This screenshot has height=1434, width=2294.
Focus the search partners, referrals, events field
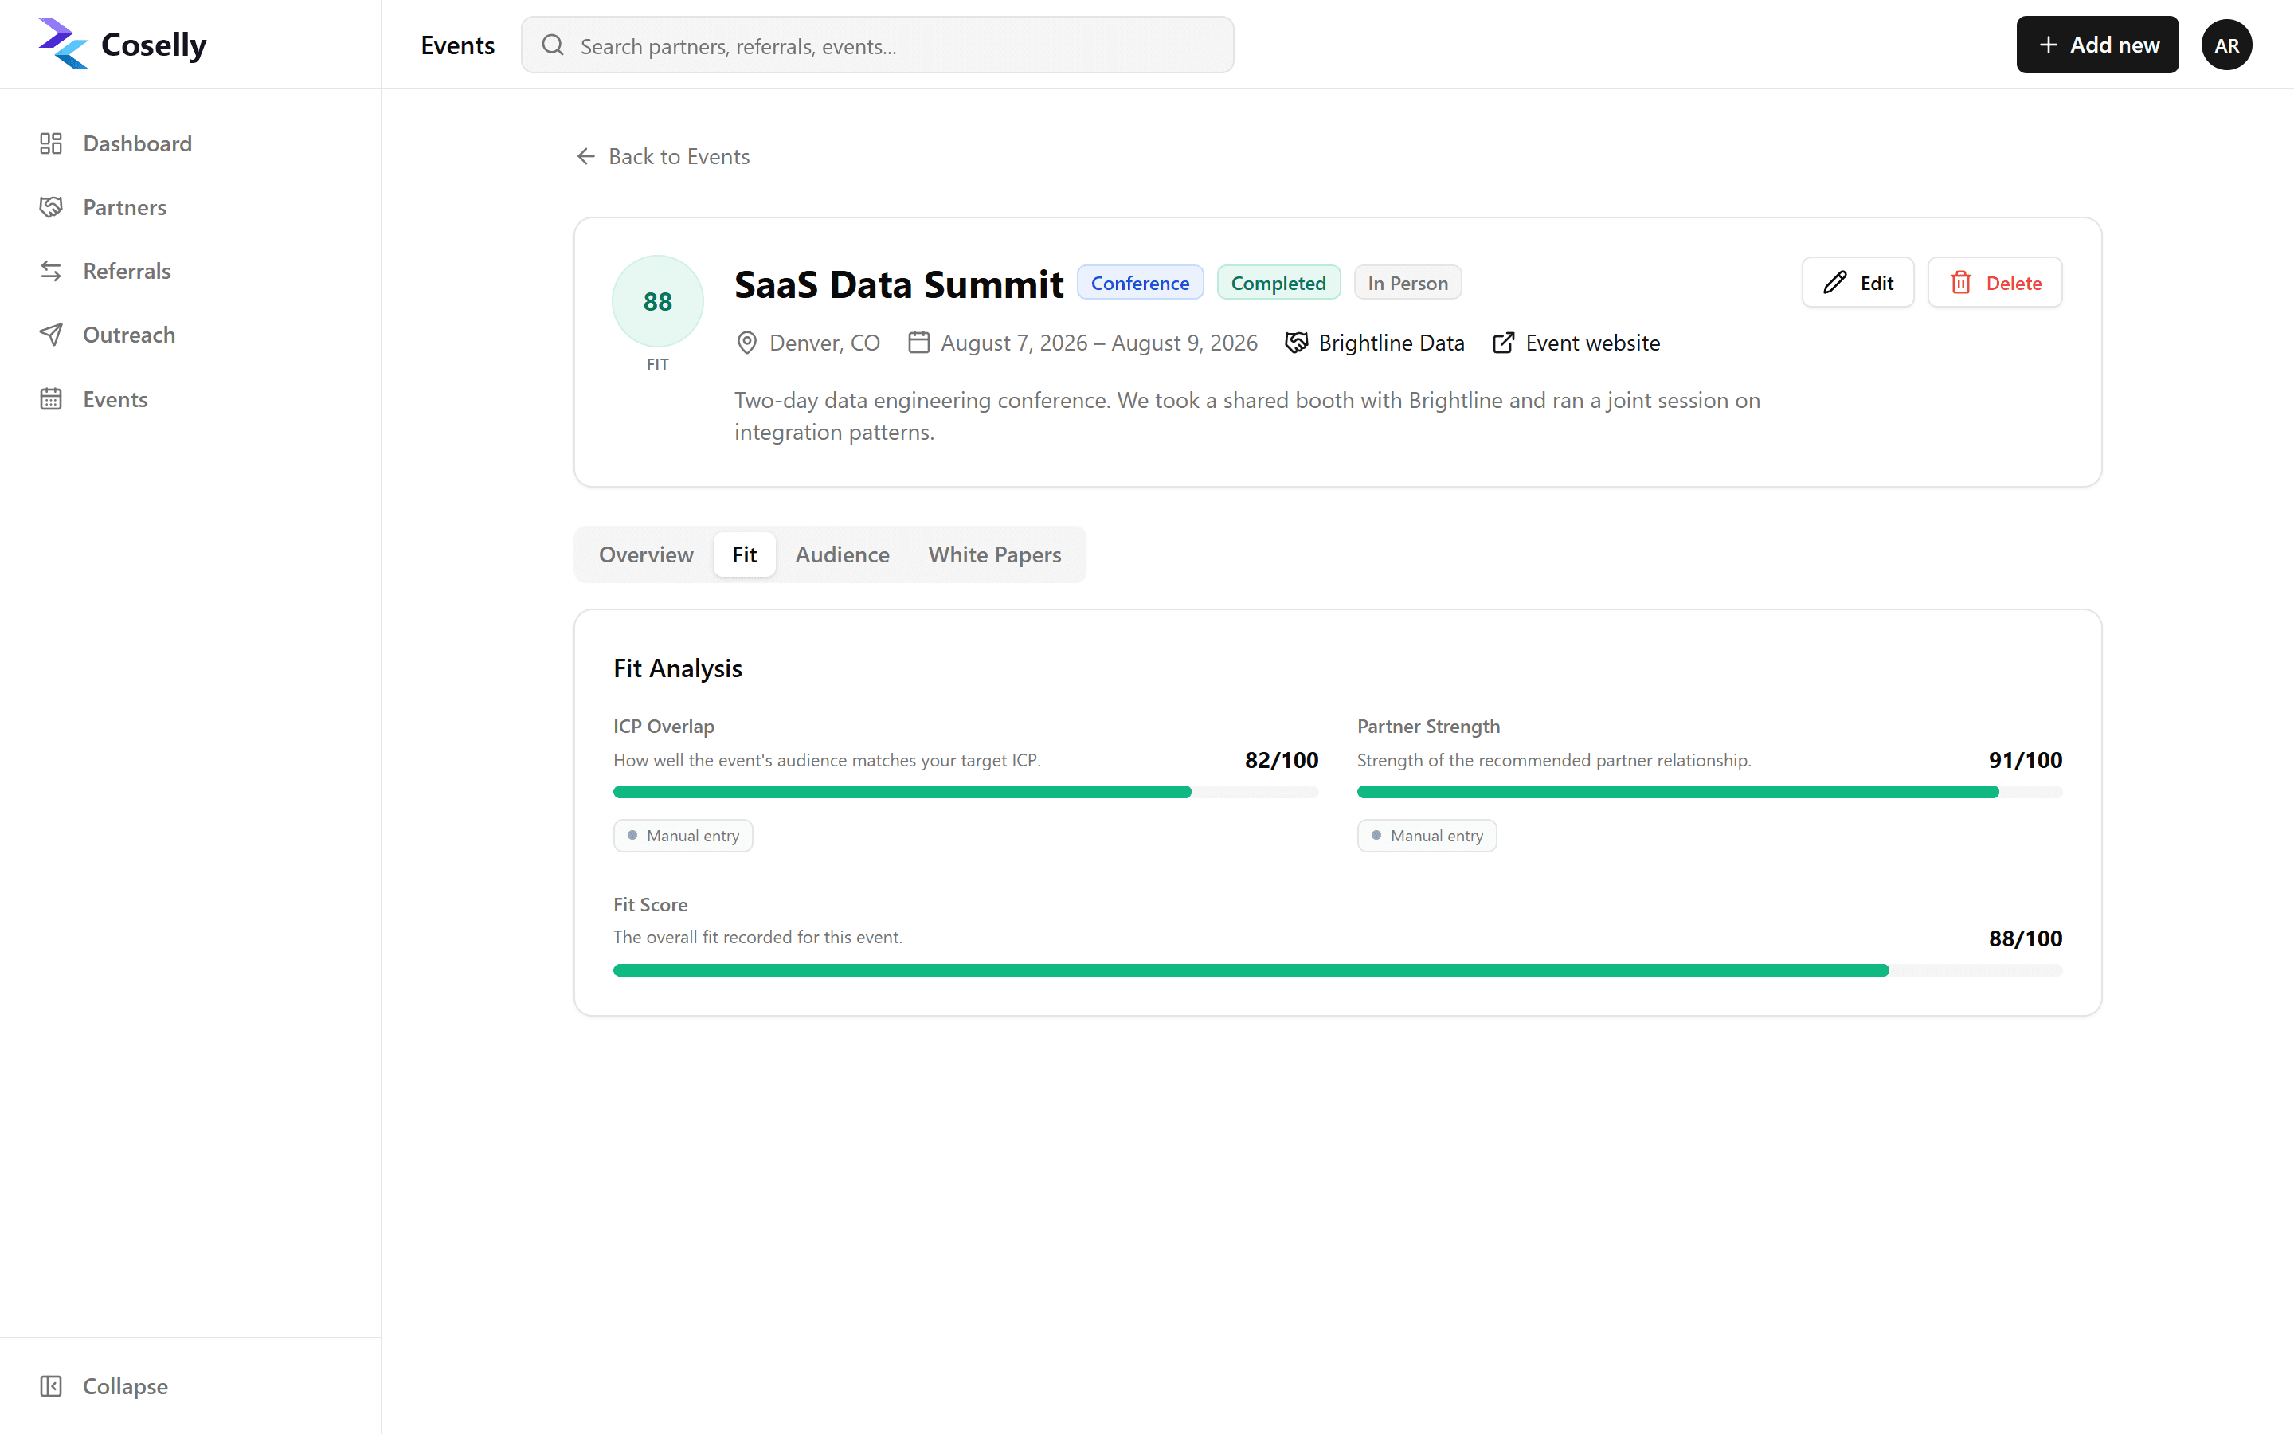[877, 45]
